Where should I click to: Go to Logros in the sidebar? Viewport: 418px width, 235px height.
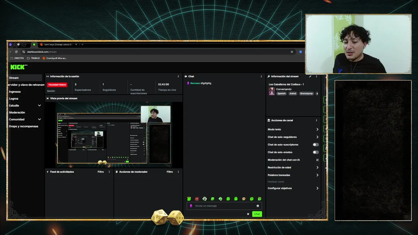[x=14, y=99]
